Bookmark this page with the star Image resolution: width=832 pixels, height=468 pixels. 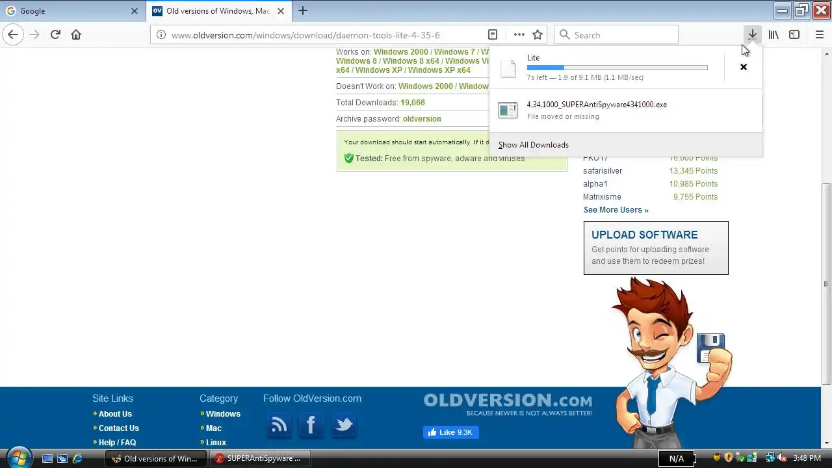click(538, 34)
